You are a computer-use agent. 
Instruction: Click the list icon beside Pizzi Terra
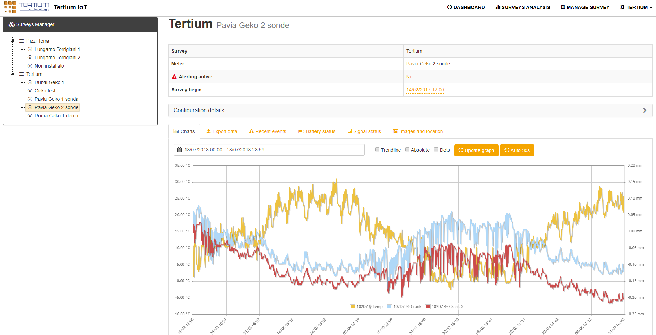21,41
